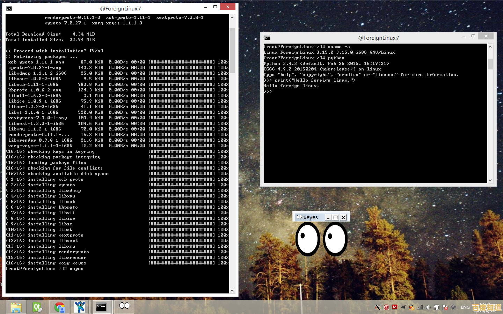Screen dimensions: 503x314
Task: Open the xeyes app from the taskbar
Action: 124,307
